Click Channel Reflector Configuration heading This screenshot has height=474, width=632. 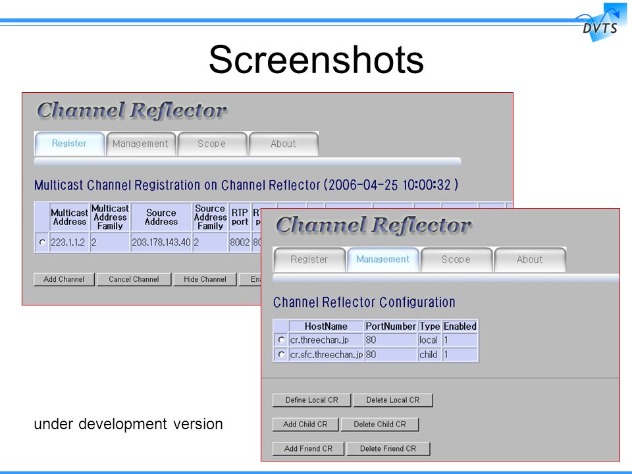[364, 302]
